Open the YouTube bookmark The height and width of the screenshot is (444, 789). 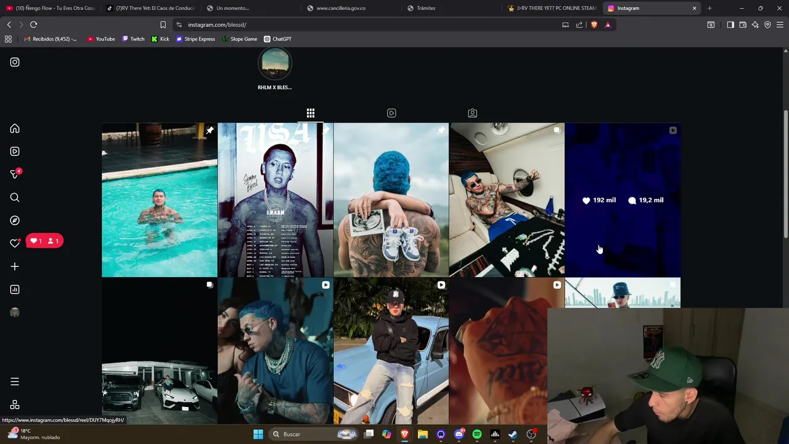click(101, 39)
